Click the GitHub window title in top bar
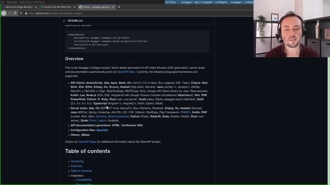The height and width of the screenshot is (185, 330). (209, 2)
